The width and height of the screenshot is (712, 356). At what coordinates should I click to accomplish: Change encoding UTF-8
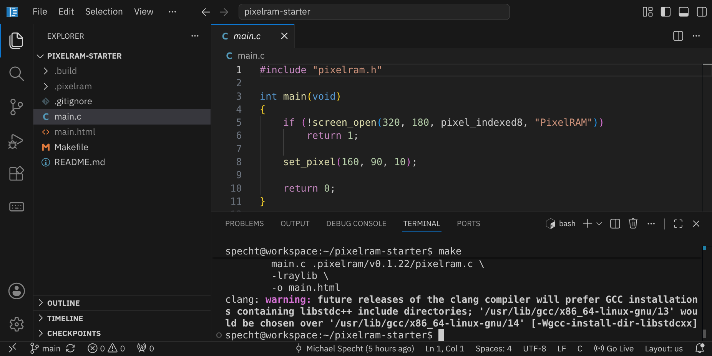[x=534, y=348]
